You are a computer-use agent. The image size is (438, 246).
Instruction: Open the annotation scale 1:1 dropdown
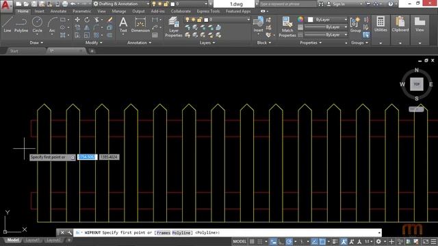[369, 241]
